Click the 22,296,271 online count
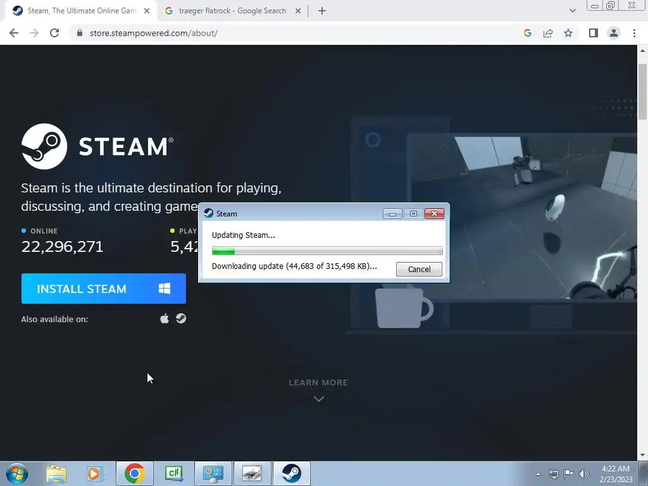Screen dimensions: 648x486 pos(62,247)
